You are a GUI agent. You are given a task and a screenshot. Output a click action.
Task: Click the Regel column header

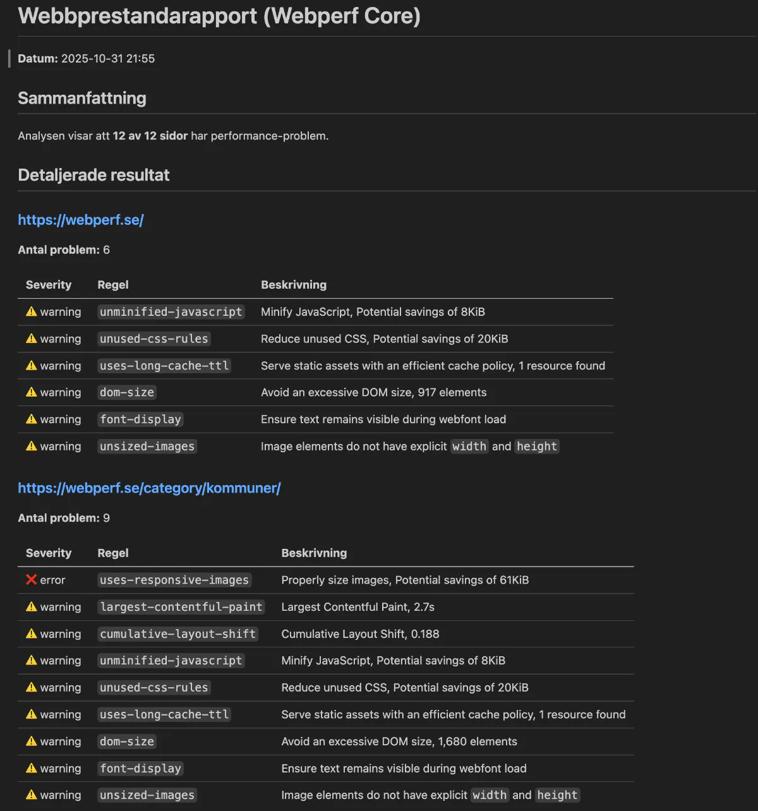click(113, 285)
